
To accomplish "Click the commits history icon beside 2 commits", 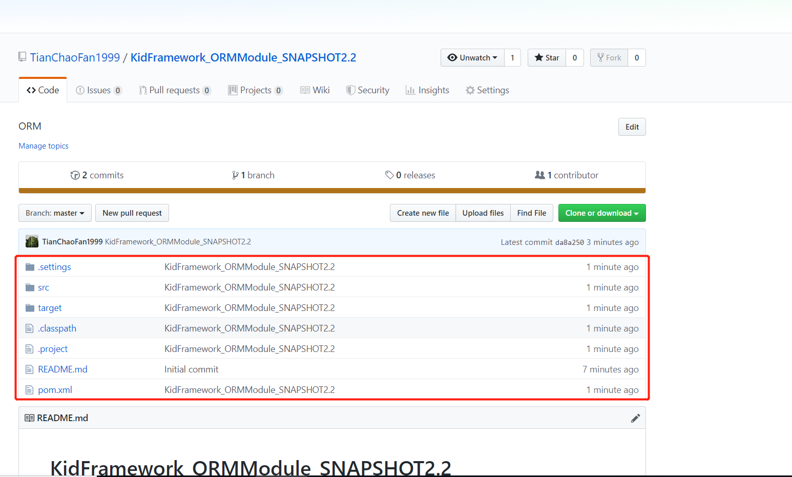I will coord(75,175).
